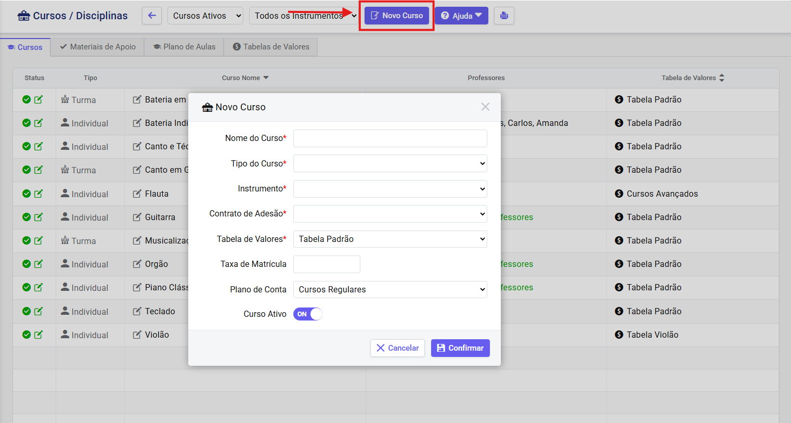Click the edit icon beside Guitarra
The width and height of the screenshot is (791, 423).
click(137, 217)
